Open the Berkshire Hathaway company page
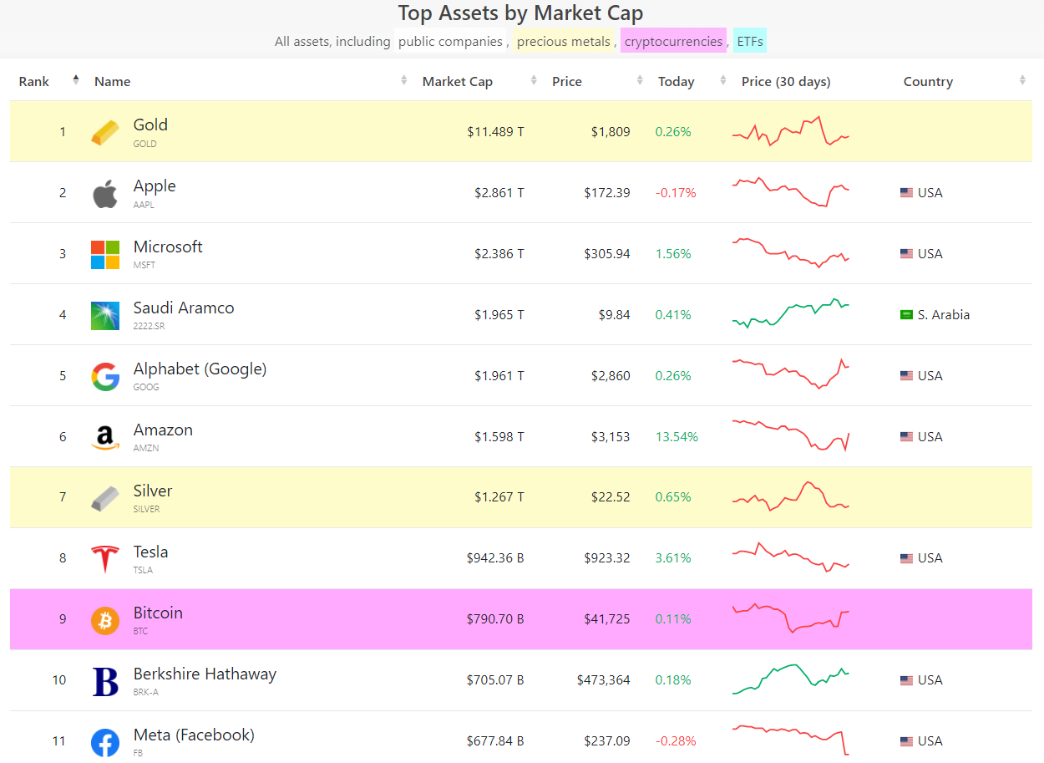Viewport: 1044px width, 763px height. coord(205,674)
